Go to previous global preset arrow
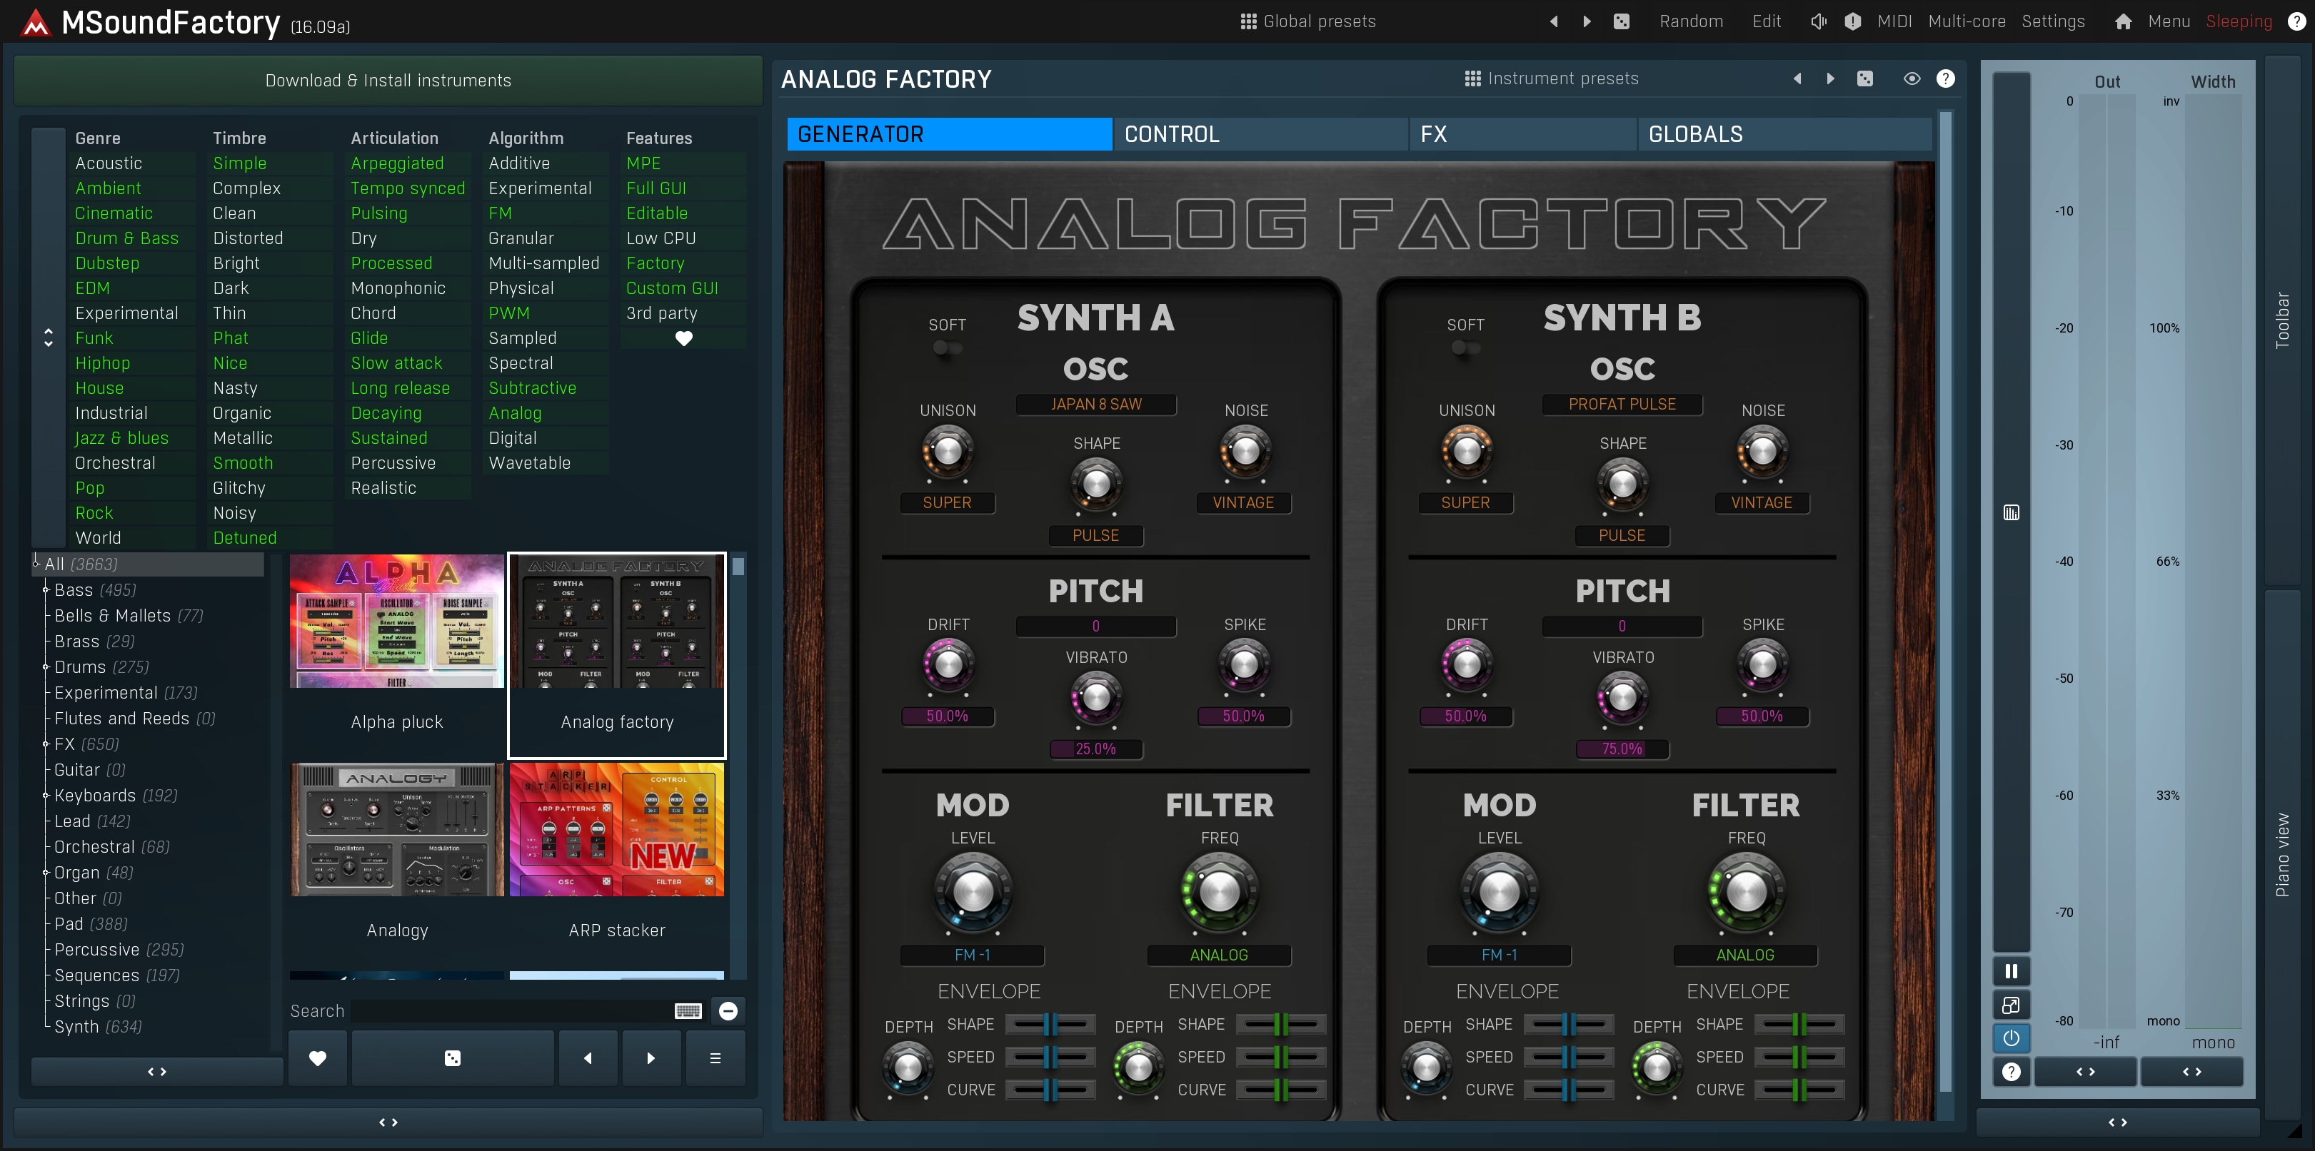Viewport: 2315px width, 1151px height. (1554, 21)
